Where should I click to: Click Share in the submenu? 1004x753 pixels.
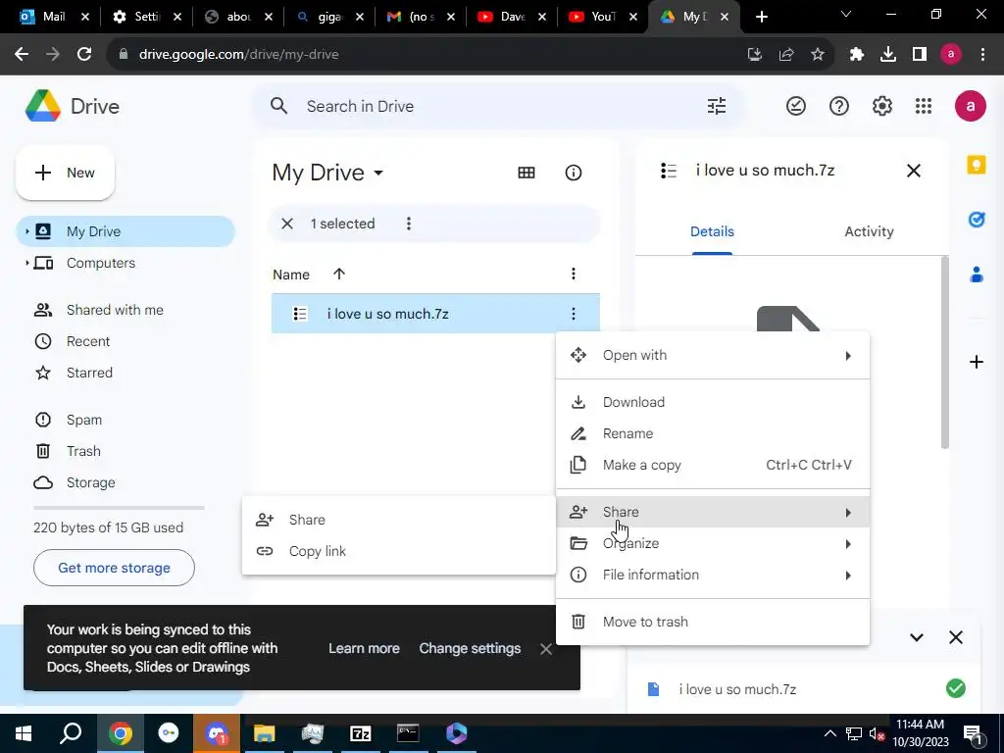click(x=398, y=520)
